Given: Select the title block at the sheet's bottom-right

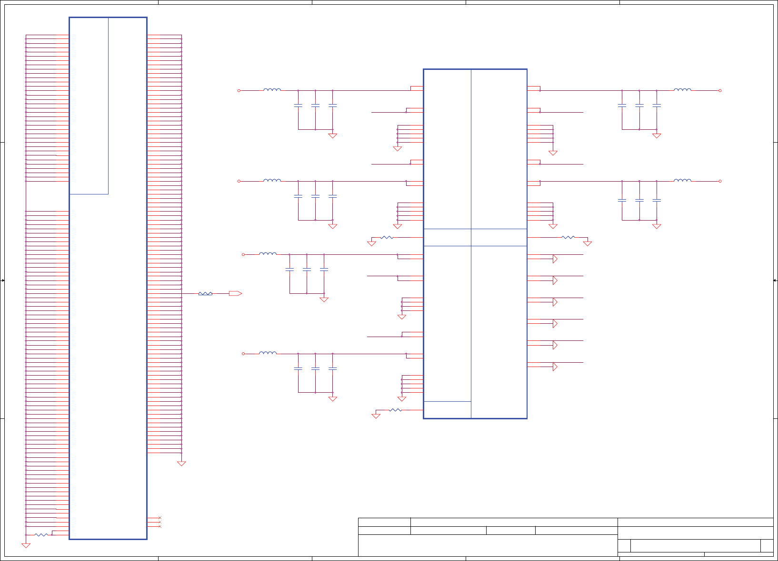Looking at the screenshot, I should pos(566,537).
